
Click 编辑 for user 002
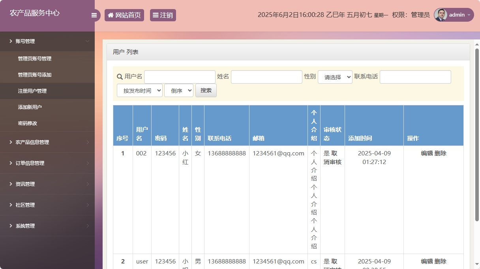coord(427,153)
